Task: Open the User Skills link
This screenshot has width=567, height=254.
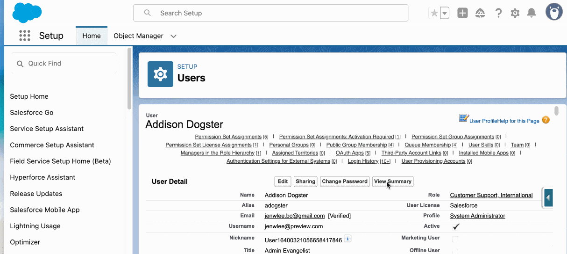Action: pyautogui.click(x=481, y=145)
